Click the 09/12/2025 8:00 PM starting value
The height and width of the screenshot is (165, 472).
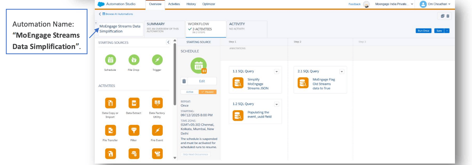click(197, 115)
